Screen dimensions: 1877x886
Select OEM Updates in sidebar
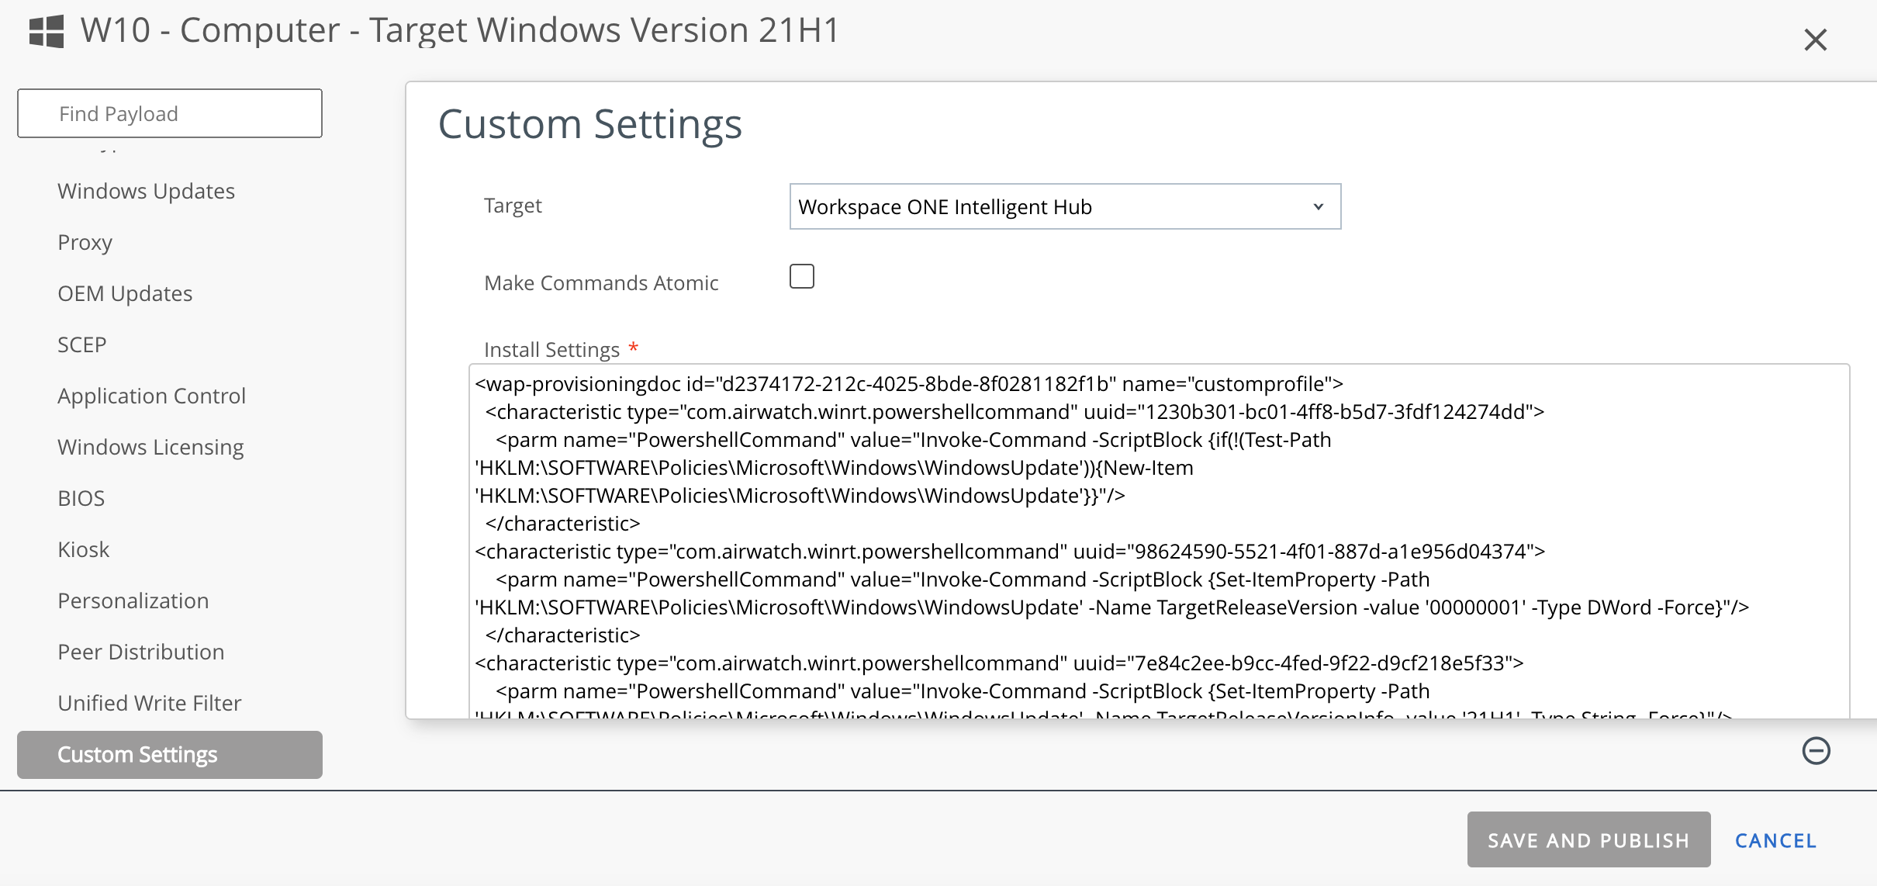[x=125, y=293]
